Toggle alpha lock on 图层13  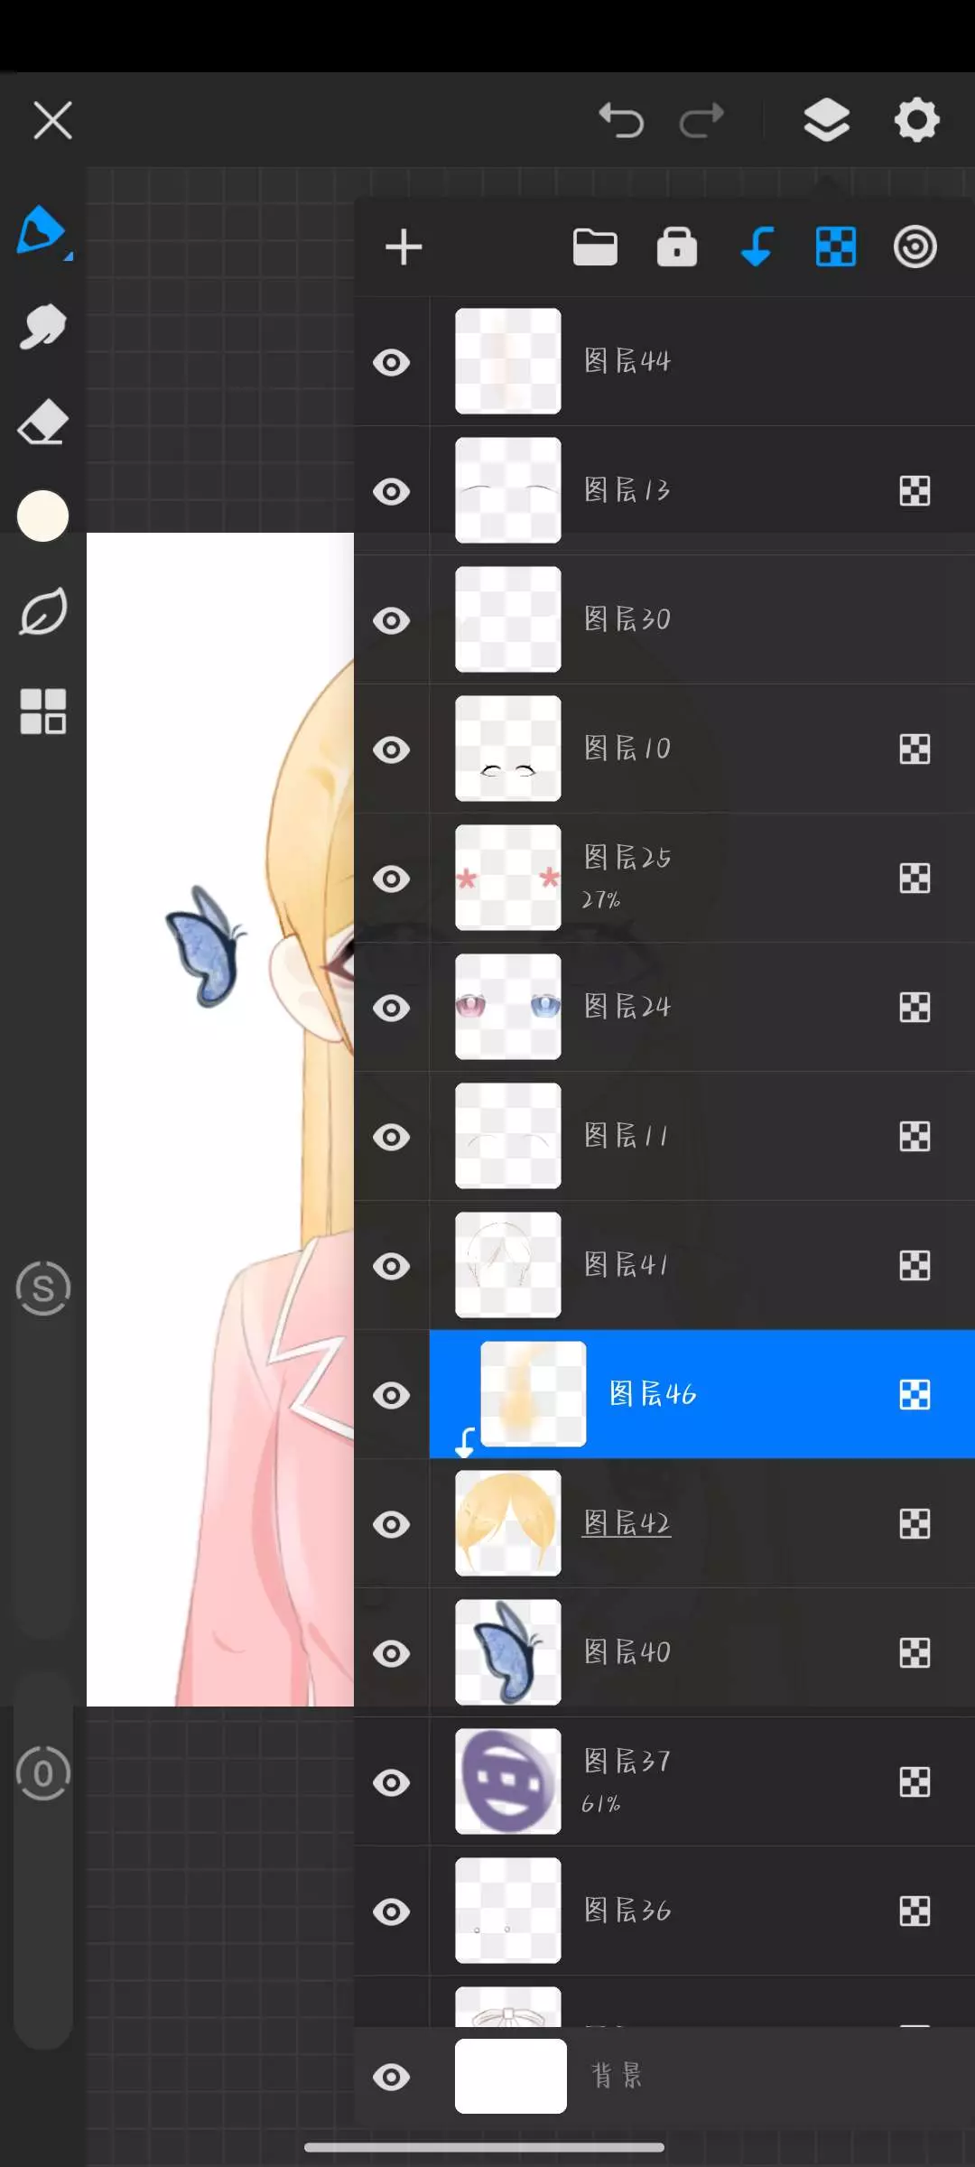coord(915,491)
